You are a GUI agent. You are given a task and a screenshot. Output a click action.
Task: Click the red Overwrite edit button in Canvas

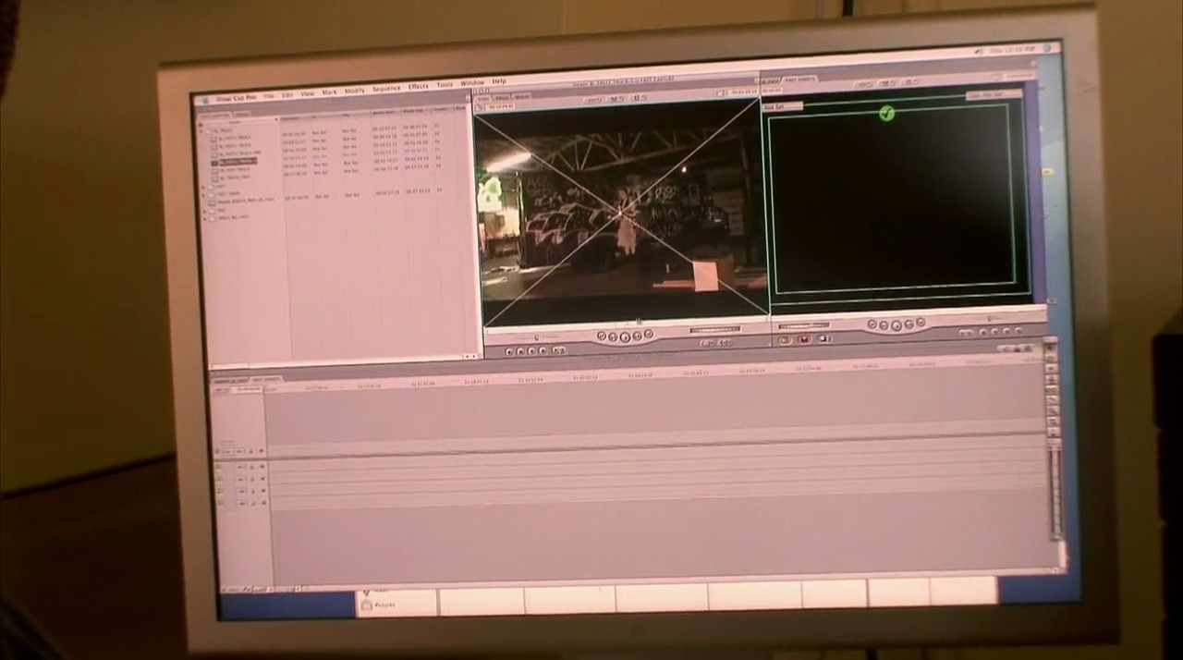point(804,339)
